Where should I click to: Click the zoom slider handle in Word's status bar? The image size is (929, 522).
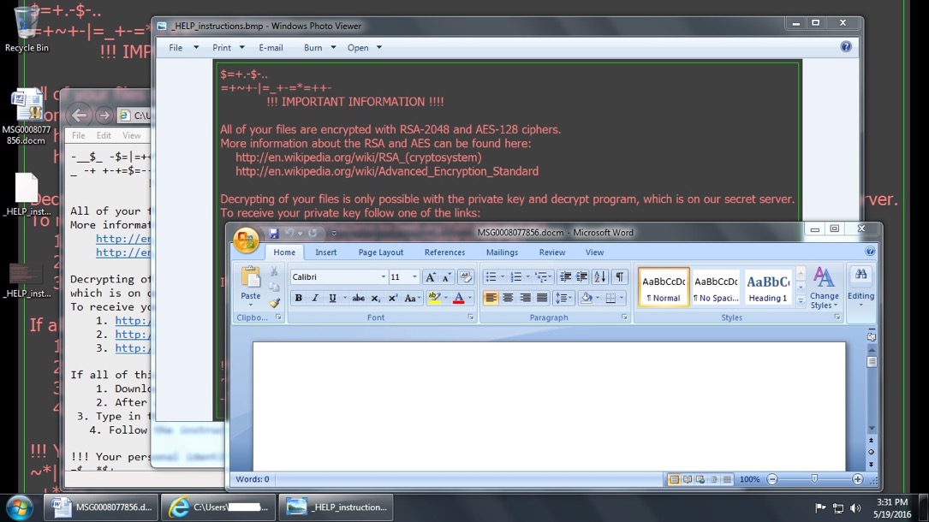click(814, 479)
